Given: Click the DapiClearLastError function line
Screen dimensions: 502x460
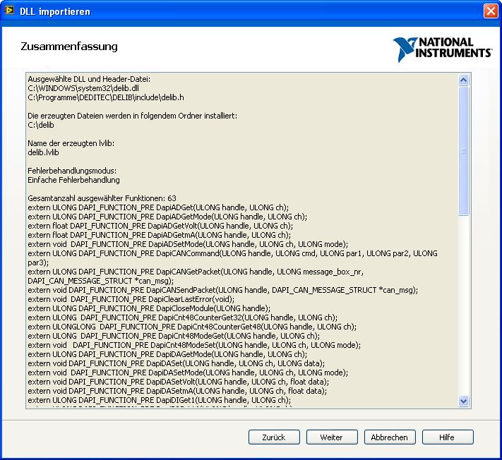Looking at the screenshot, I should click(141, 299).
